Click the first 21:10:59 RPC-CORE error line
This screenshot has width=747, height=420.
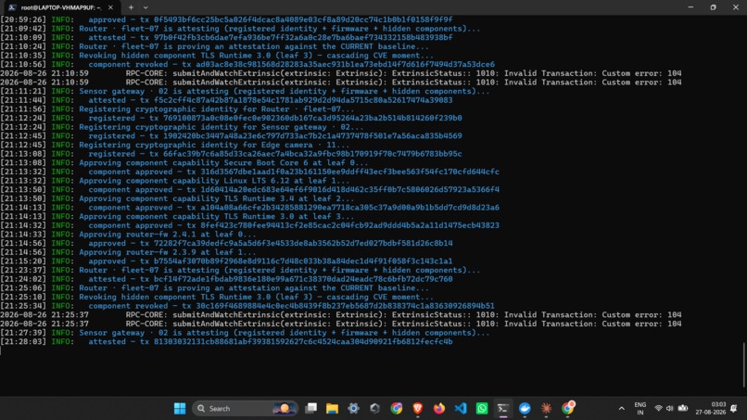pyautogui.click(x=341, y=73)
